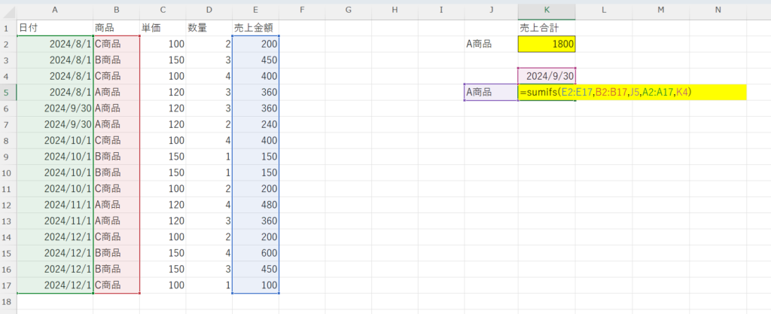Select column F header
This screenshot has width=771, height=314.
pos(302,12)
